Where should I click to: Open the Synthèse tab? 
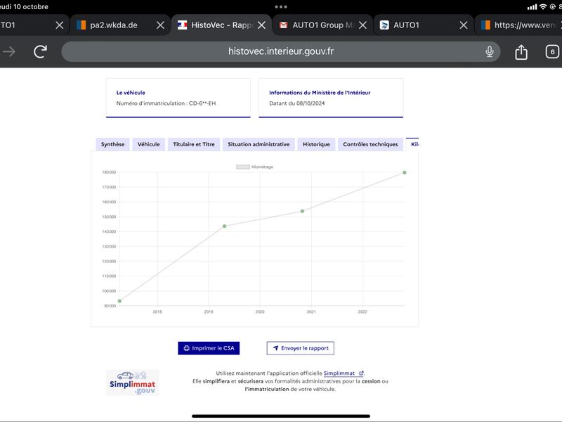pos(112,144)
